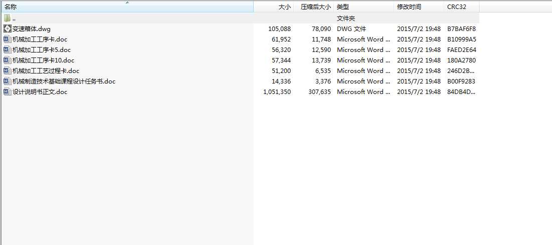
Task: Click the compressed size 6,535
Action: tap(323, 71)
